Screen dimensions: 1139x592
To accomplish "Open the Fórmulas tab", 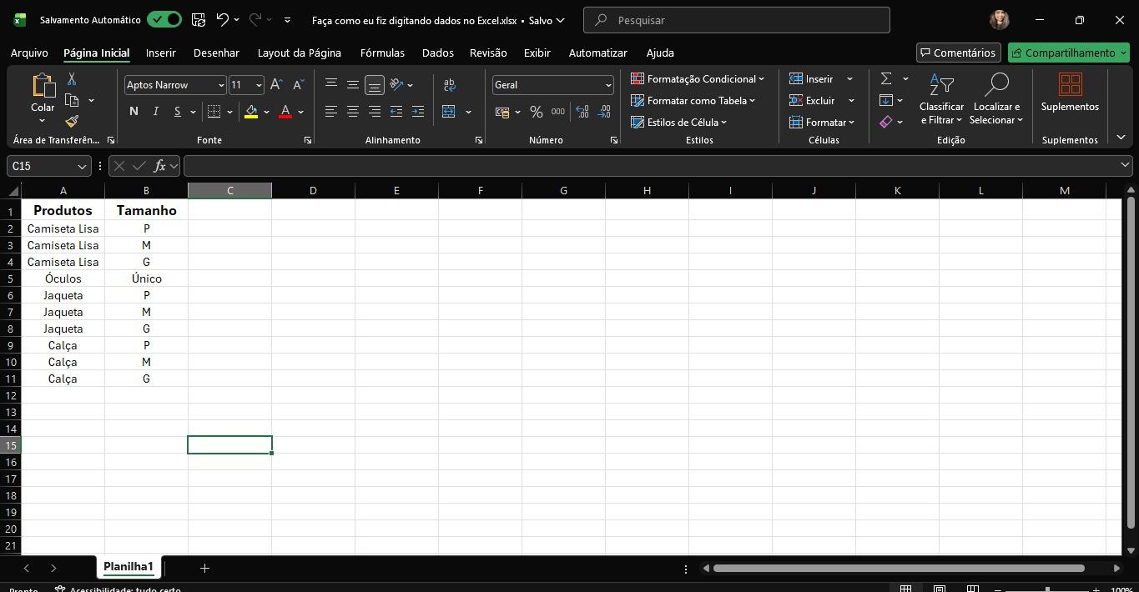I will 382,53.
